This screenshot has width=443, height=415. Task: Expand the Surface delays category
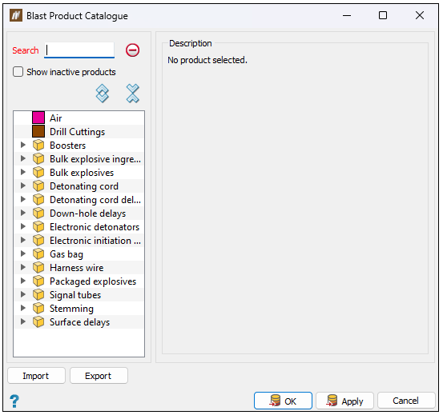click(23, 321)
